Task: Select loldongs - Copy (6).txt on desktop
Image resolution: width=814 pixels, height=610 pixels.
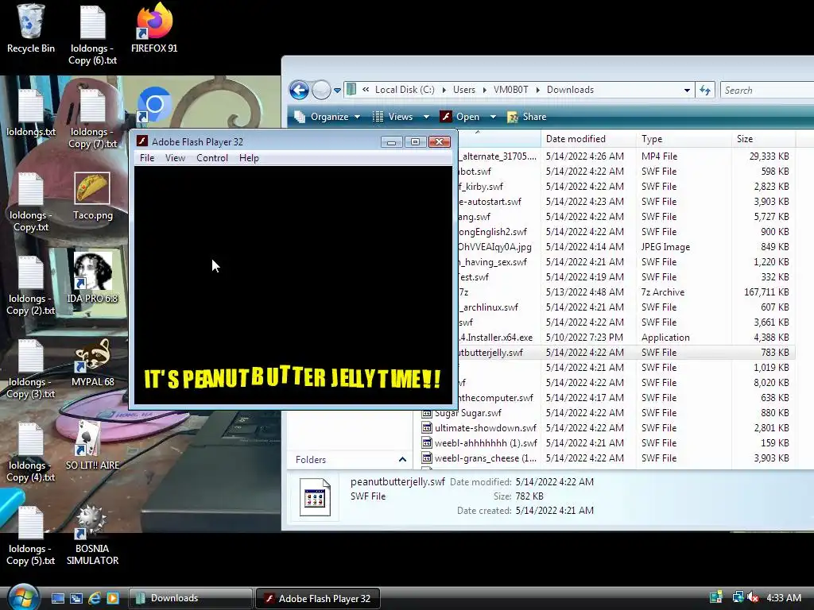Action: click(x=93, y=34)
